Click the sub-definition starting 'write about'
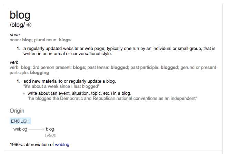The width and height of the screenshot is (227, 154). (x=79, y=93)
